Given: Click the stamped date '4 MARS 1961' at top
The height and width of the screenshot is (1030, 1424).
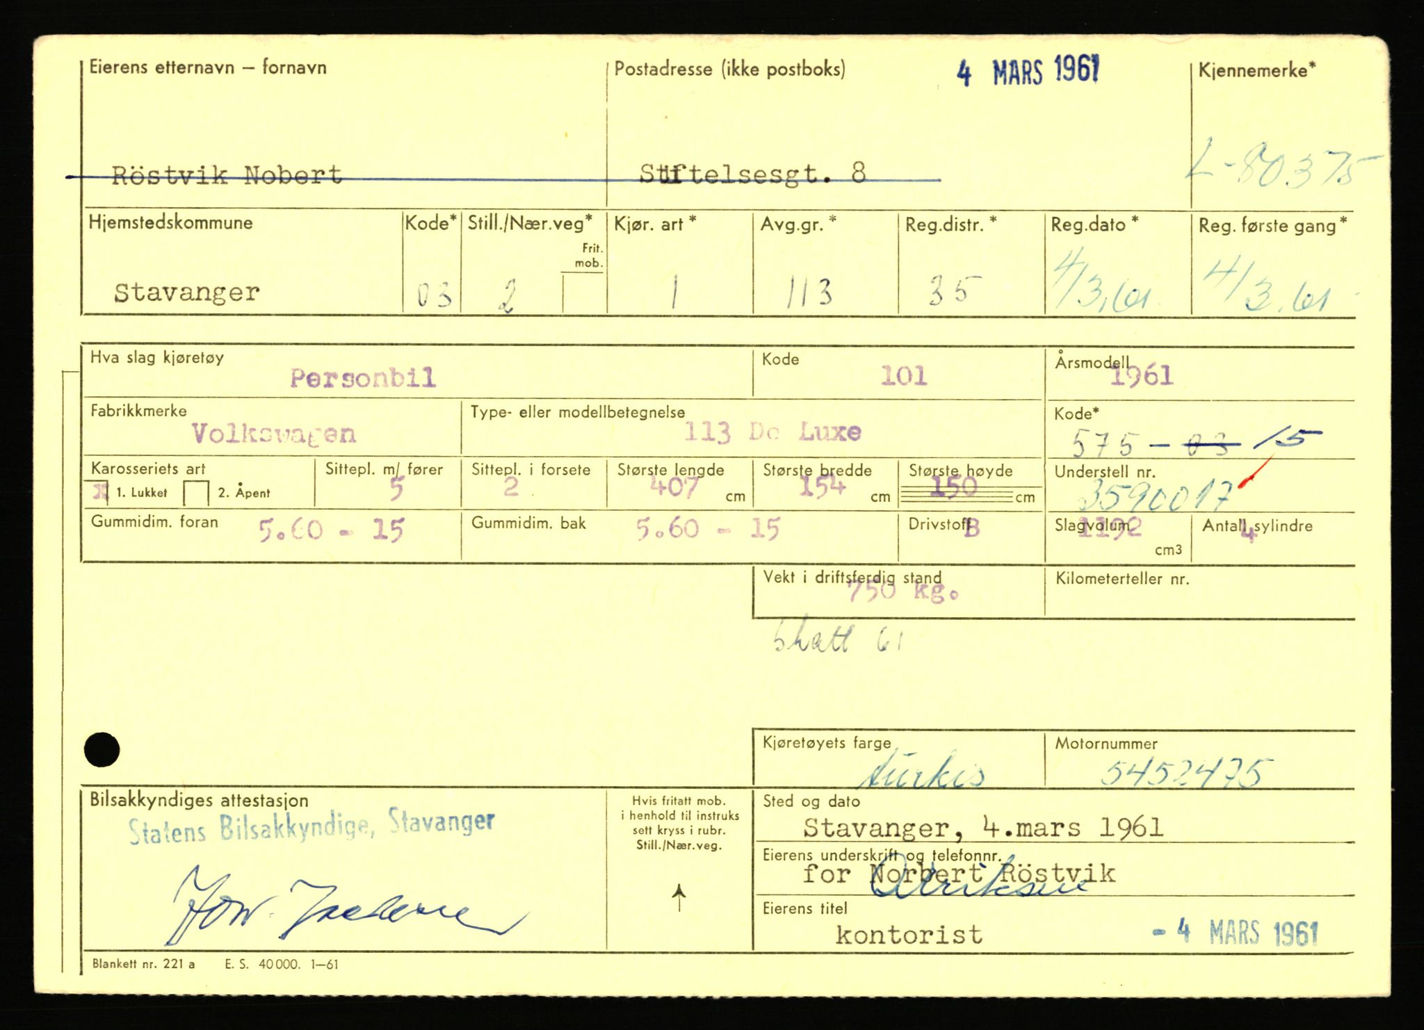Looking at the screenshot, I should click(1028, 72).
